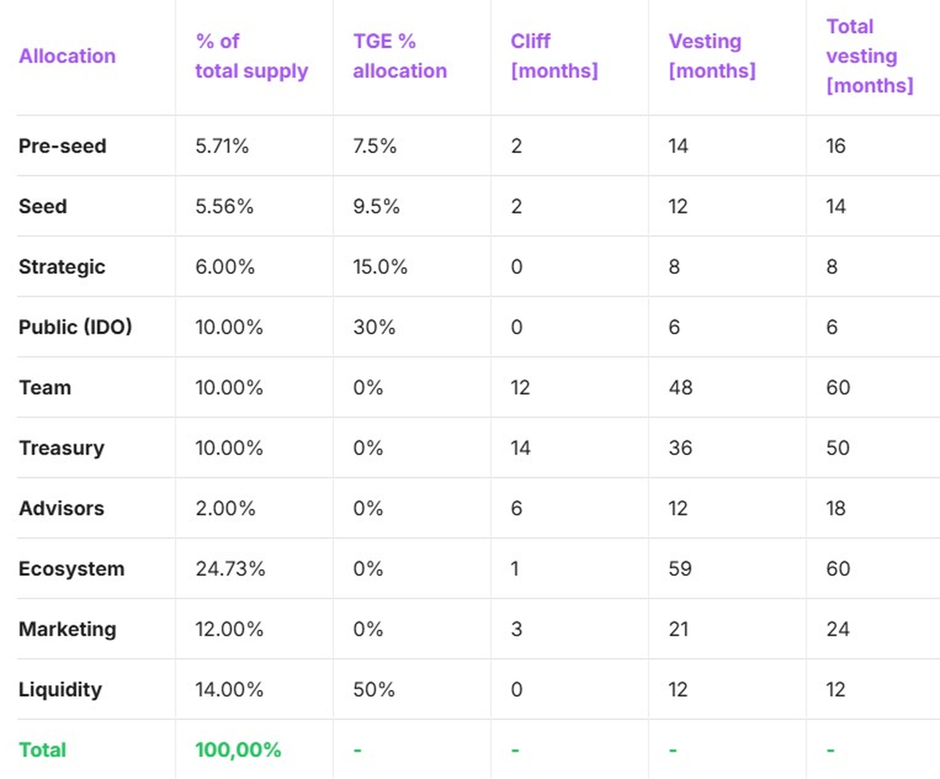Screen dimensions: 940x779
Task: Click the '% of total supply' header
Action: [251, 56]
